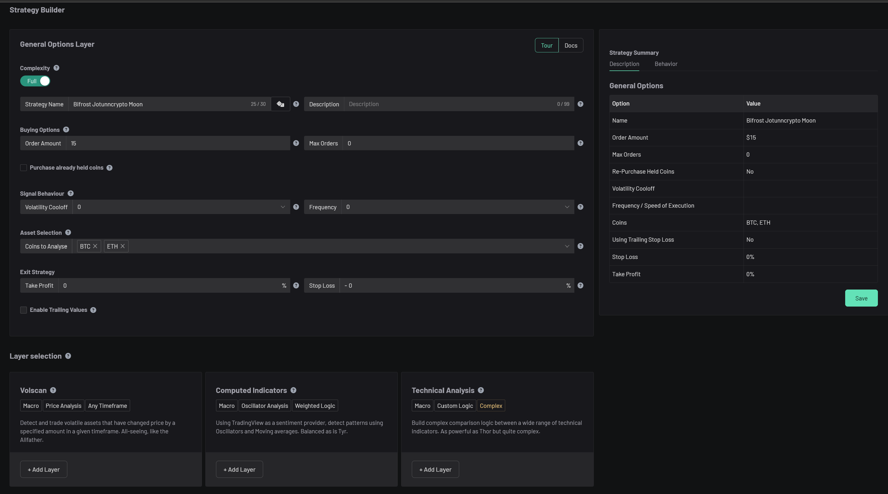Image resolution: width=888 pixels, height=494 pixels.
Task: Click help icon next to Max Orders
Action: click(580, 143)
